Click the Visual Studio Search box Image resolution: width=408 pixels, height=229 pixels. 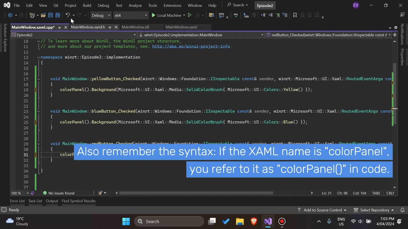pos(237,5)
